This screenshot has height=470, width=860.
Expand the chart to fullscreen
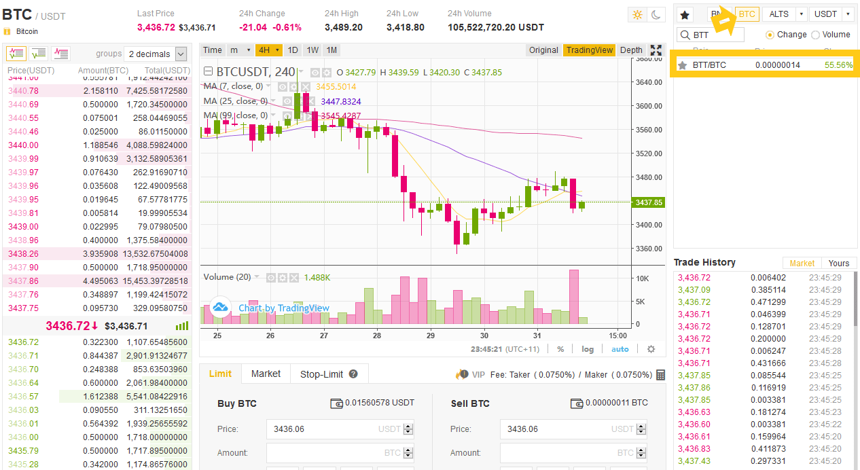[x=655, y=50]
